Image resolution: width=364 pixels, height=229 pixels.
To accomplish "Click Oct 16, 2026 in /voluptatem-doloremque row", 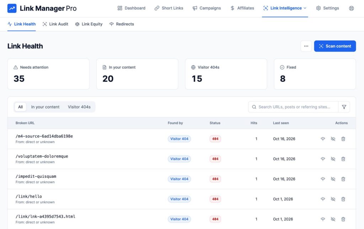I will 284,159.
